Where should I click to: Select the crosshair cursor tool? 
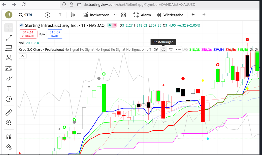coord(9,28)
